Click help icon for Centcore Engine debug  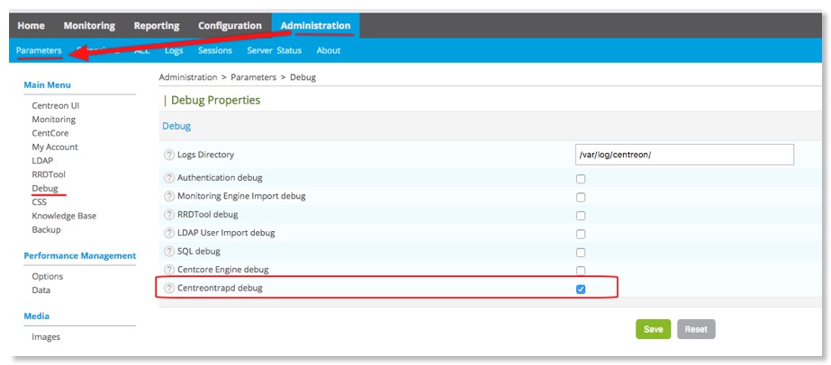click(169, 270)
